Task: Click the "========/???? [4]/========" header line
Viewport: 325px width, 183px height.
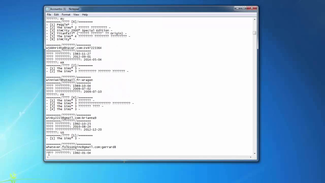Action: [69, 97]
